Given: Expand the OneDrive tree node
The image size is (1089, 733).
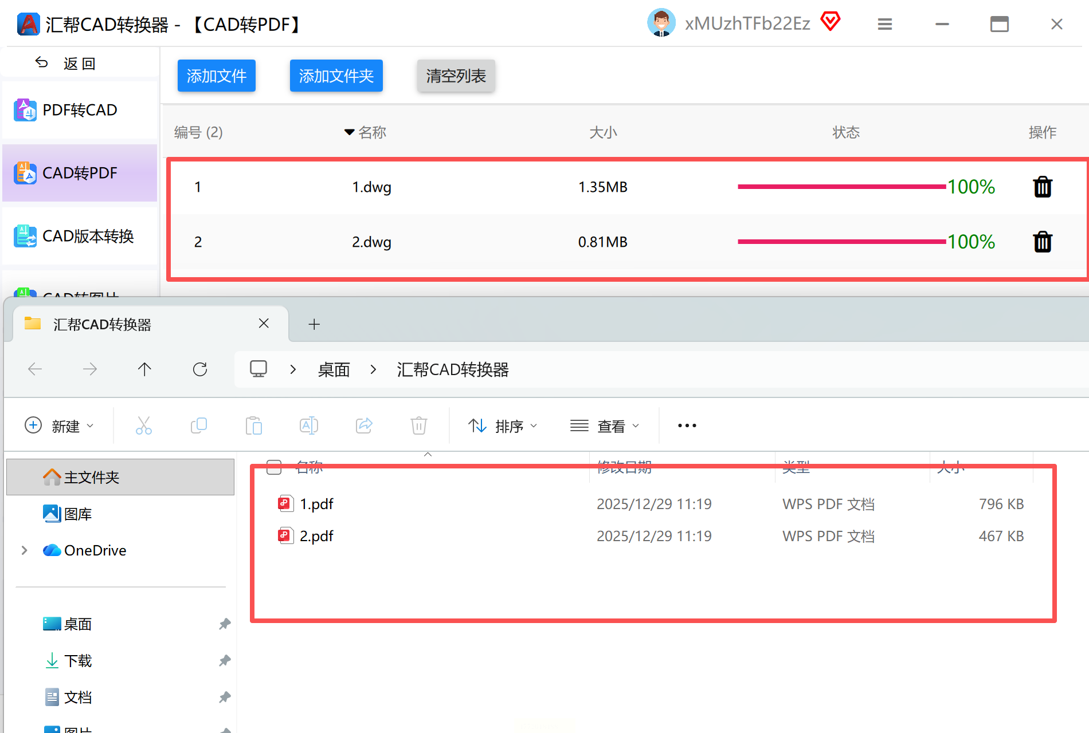Looking at the screenshot, I should pos(24,550).
